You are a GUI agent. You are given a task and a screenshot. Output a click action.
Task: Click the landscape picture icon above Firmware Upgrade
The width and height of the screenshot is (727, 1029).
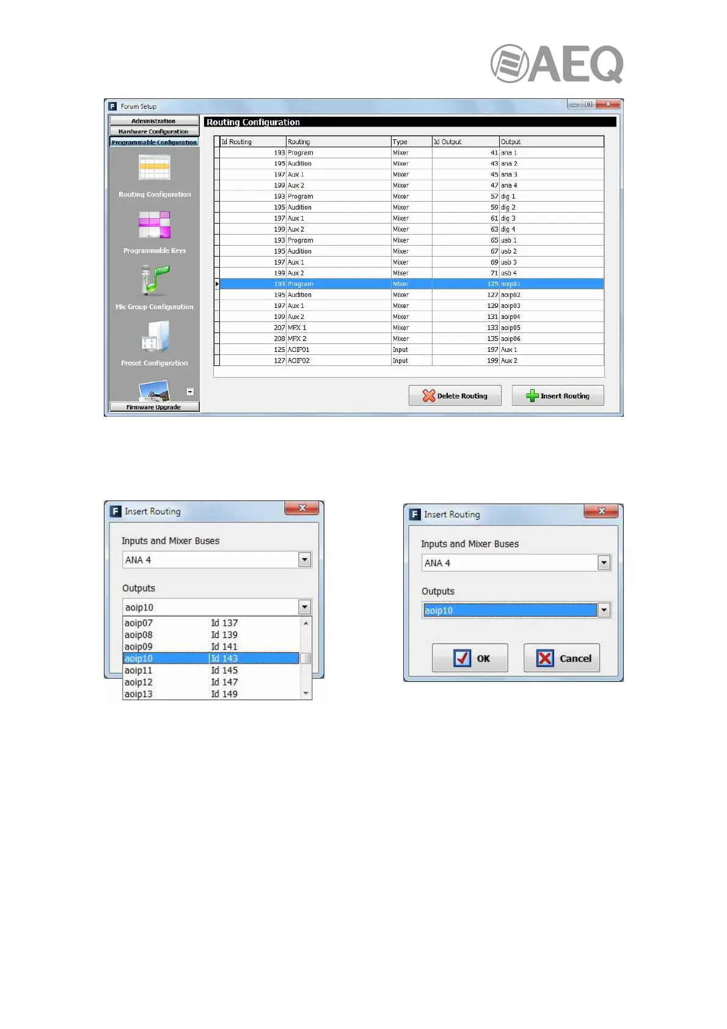tap(154, 390)
